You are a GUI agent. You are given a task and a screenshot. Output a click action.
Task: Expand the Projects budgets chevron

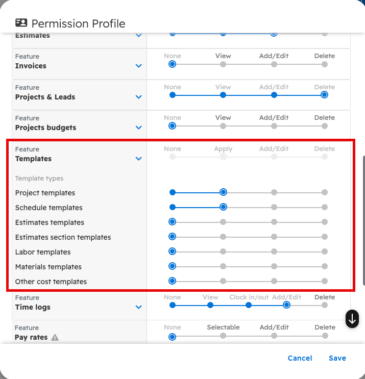(x=138, y=128)
